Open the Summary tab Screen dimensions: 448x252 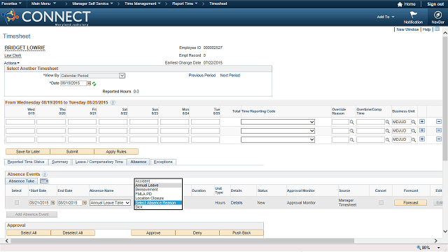point(59,162)
